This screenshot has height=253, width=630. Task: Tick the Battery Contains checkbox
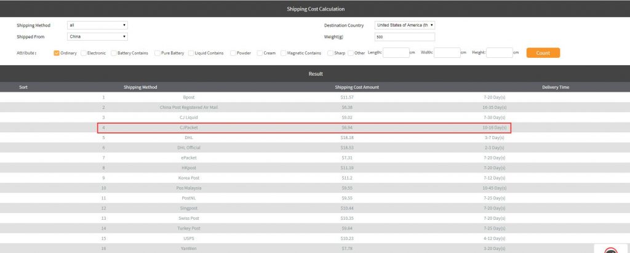point(114,53)
